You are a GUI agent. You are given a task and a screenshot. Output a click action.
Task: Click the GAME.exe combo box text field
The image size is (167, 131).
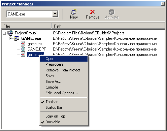pyautogui.click(x=30, y=14)
